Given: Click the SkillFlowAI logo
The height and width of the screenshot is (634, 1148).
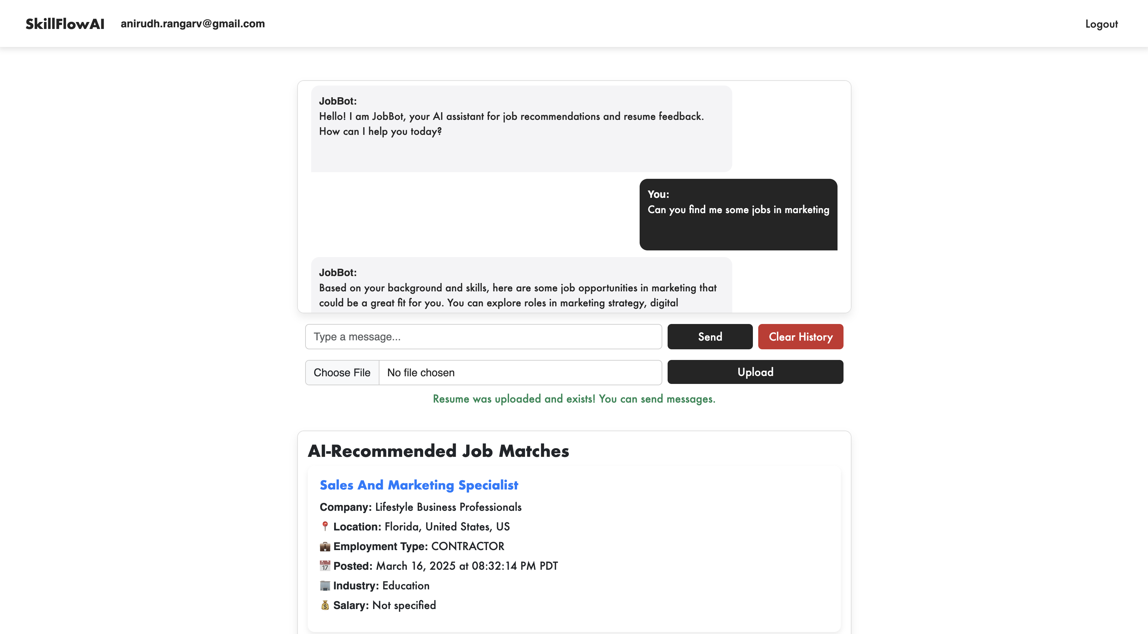Looking at the screenshot, I should click(x=65, y=24).
